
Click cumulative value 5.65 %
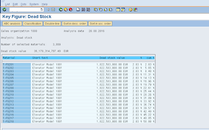tap(150, 68)
